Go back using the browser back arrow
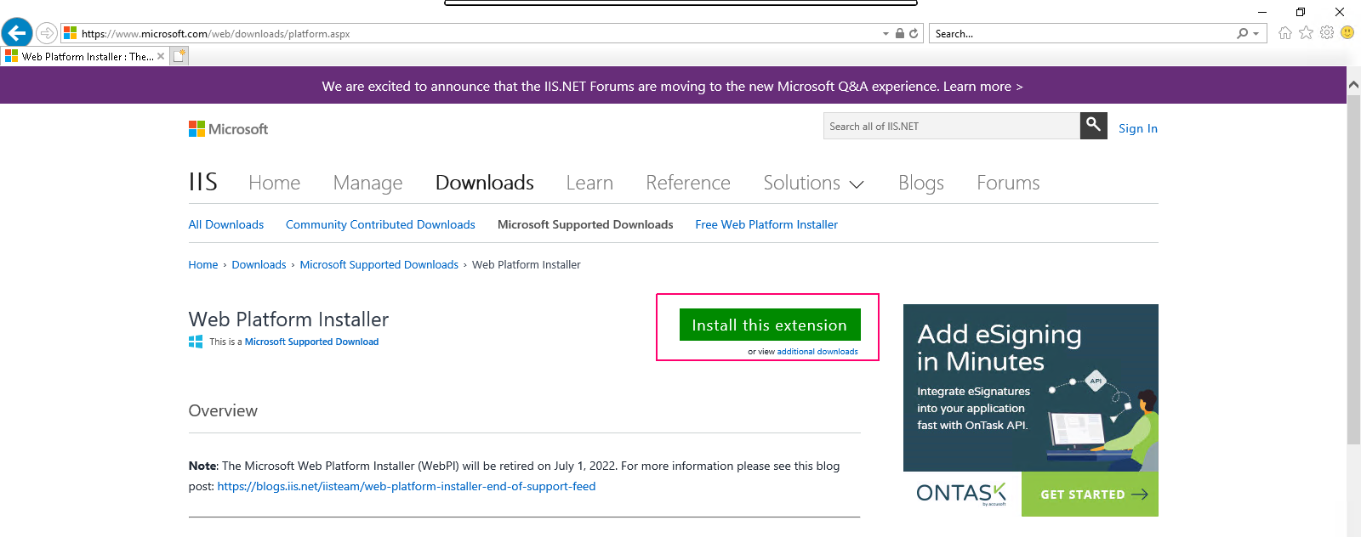Screen dimensions: 1361x537 tap(17, 33)
